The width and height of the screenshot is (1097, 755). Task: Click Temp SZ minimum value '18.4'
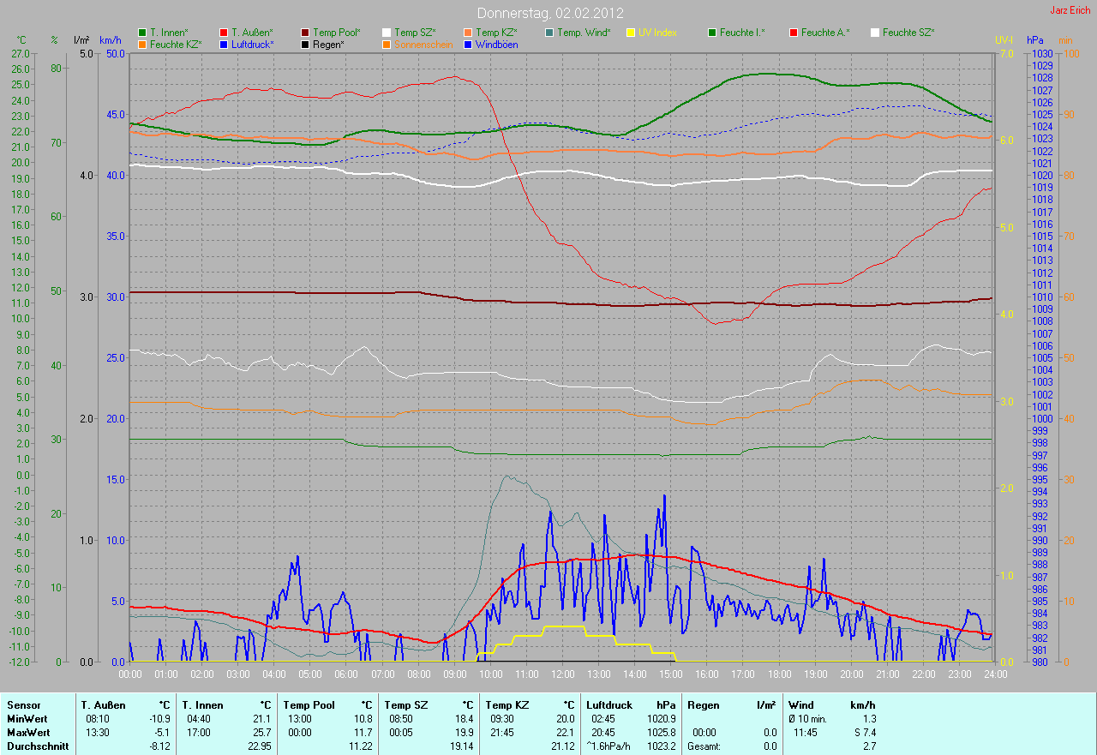[x=465, y=719]
